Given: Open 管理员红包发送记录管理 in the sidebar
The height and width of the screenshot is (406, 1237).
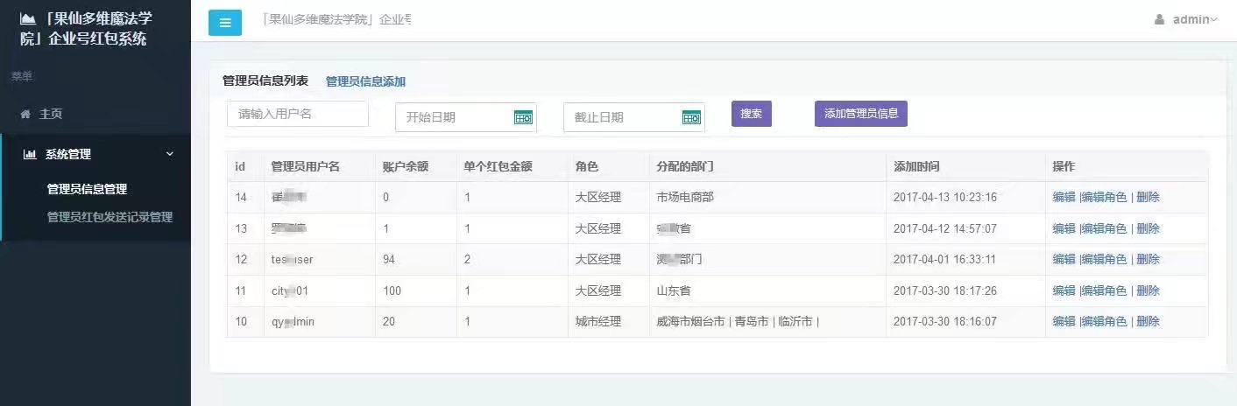Looking at the screenshot, I should pyautogui.click(x=110, y=217).
